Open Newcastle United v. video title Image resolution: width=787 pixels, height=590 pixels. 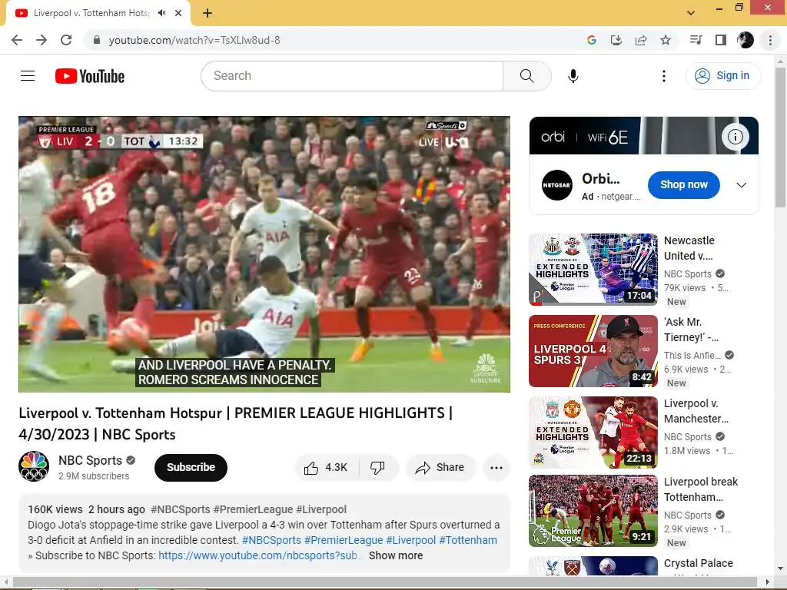point(689,248)
